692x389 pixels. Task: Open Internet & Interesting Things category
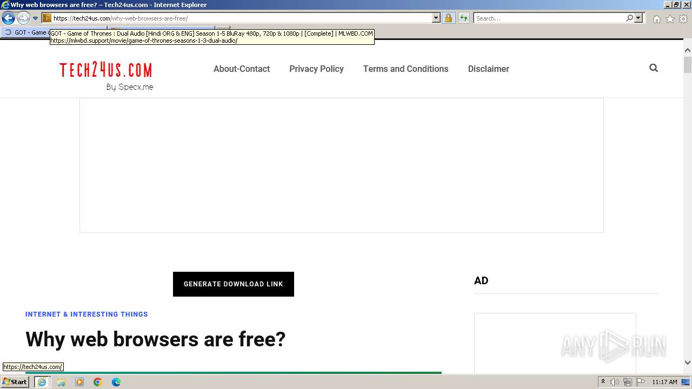coord(86,314)
